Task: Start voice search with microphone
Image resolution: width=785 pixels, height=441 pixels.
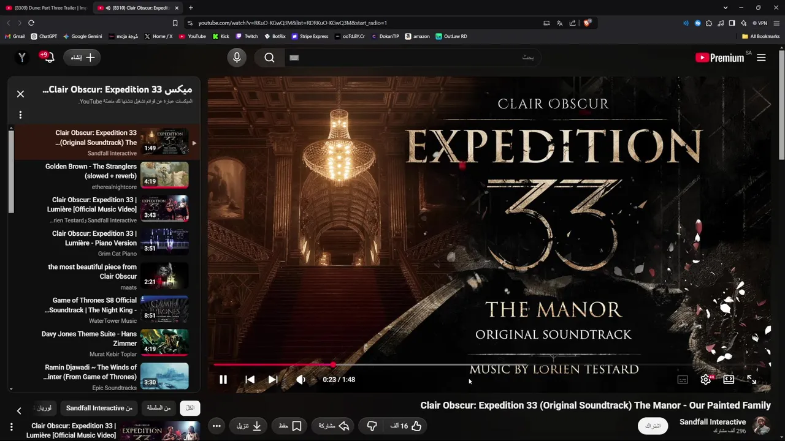Action: [237, 58]
